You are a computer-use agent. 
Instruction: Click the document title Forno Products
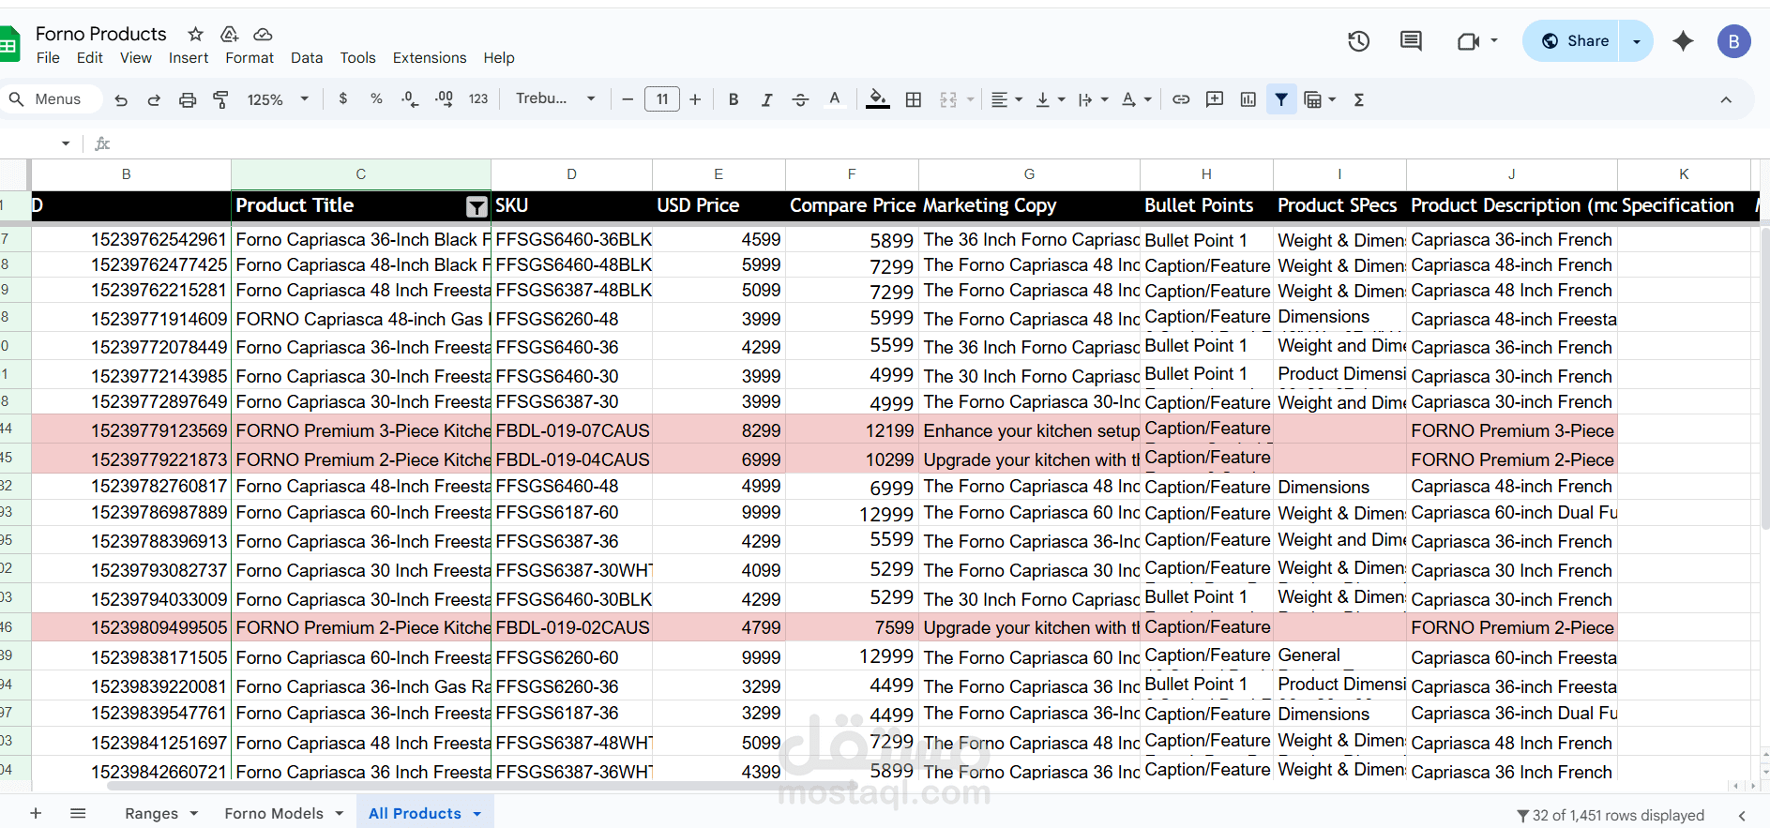point(101,34)
